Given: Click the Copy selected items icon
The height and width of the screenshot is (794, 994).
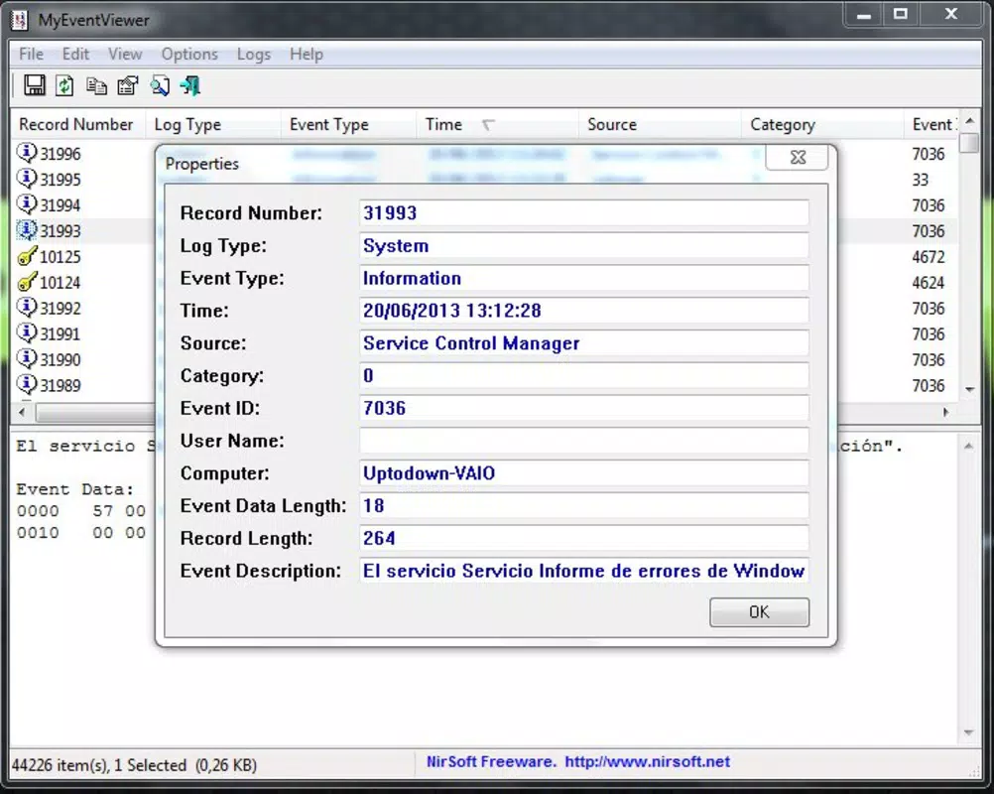Looking at the screenshot, I should point(96,85).
